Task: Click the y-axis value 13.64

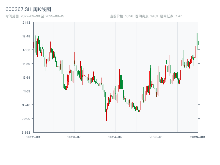Action: point(26,78)
